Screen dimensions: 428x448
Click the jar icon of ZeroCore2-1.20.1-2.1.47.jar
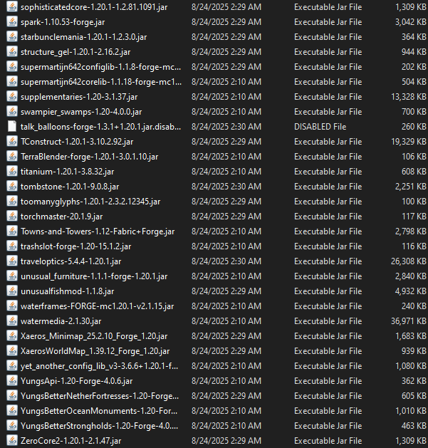[12, 441]
